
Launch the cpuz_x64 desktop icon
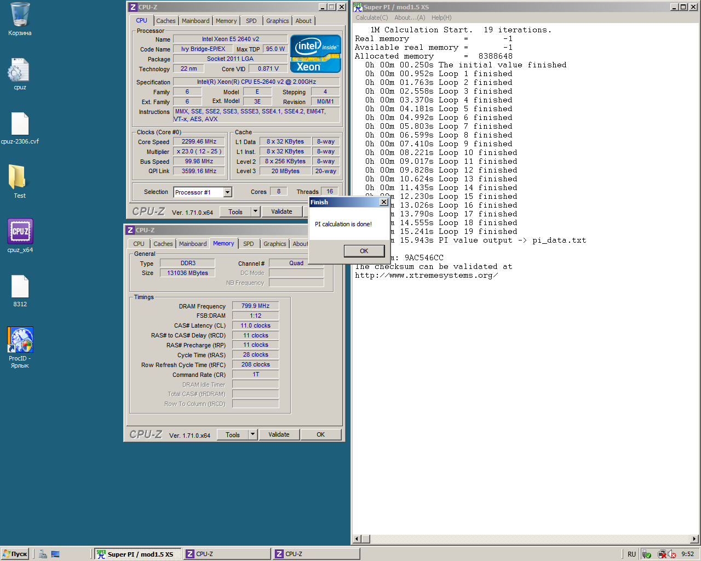coord(20,231)
